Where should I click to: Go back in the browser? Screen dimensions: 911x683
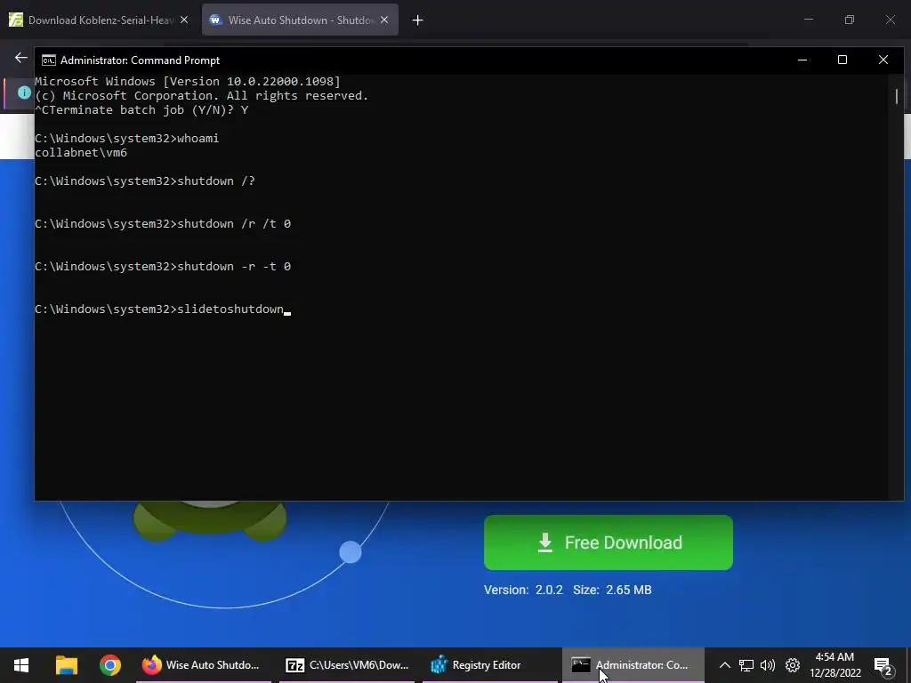click(21, 58)
